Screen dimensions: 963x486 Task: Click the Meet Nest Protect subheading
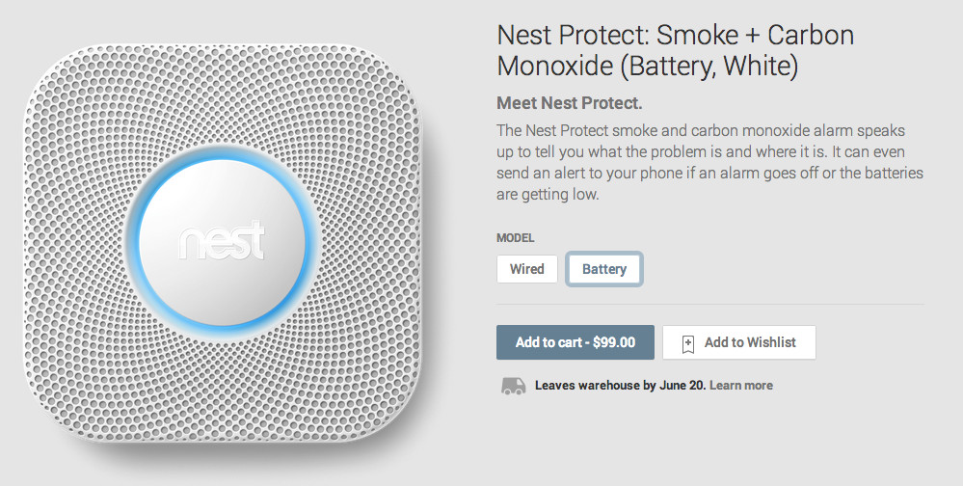click(x=569, y=103)
